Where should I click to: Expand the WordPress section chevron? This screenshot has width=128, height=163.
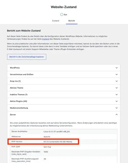click(117, 68)
